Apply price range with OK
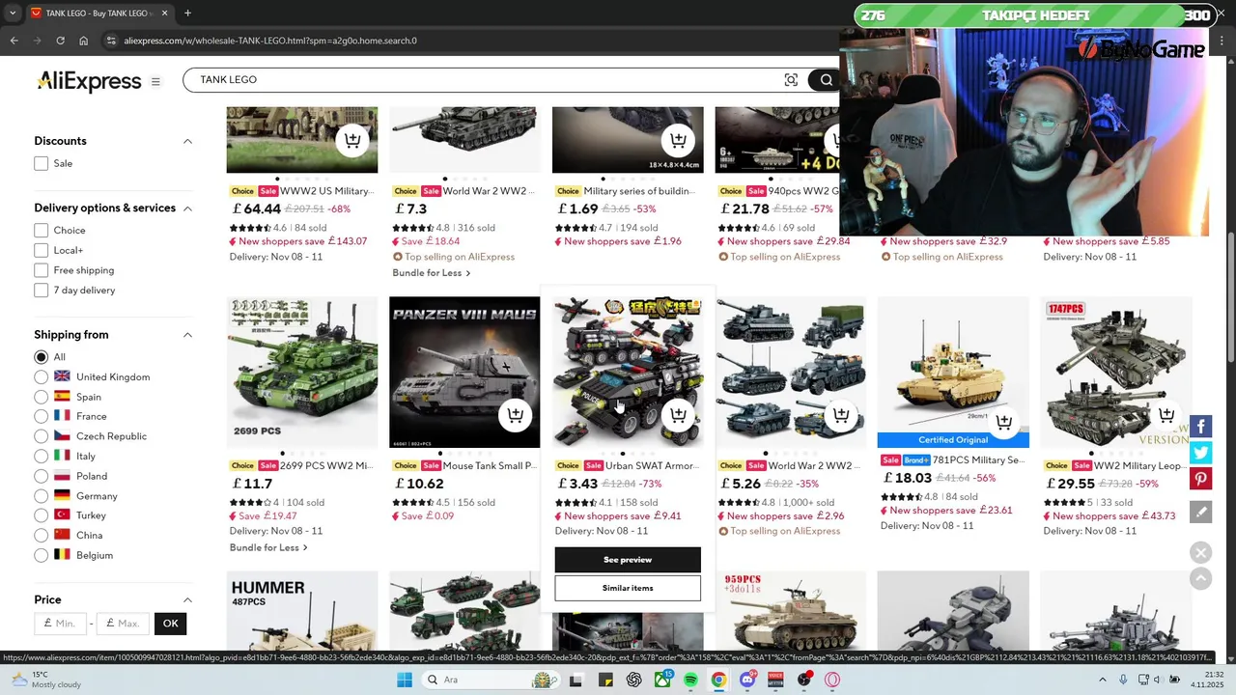Viewport: 1236px width, 695px height. [x=170, y=624]
